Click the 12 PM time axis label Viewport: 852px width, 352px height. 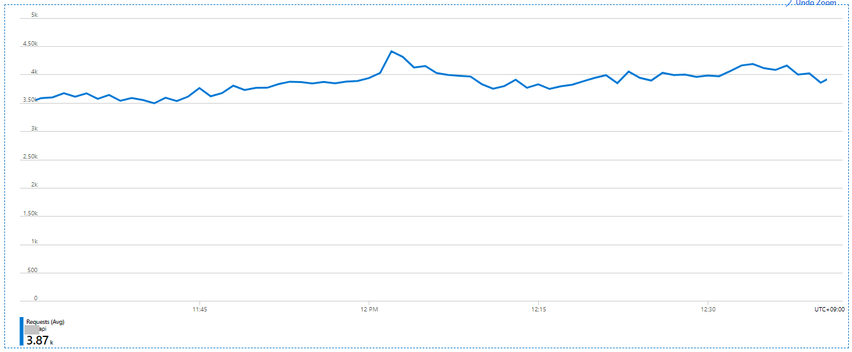369,309
